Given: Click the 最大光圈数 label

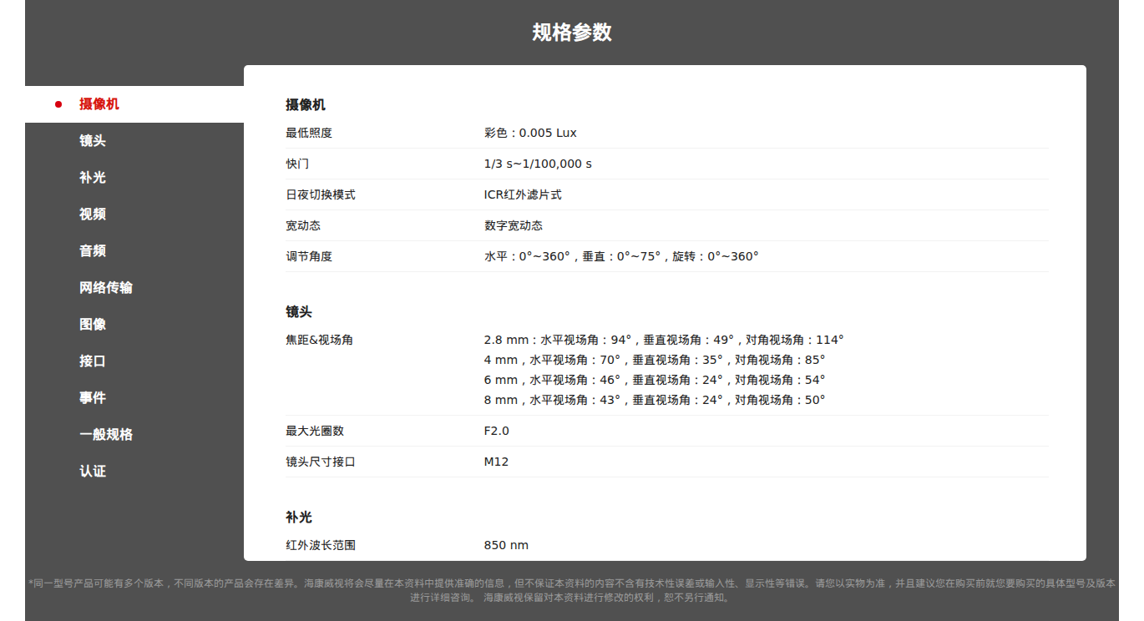Looking at the screenshot, I should tap(315, 431).
